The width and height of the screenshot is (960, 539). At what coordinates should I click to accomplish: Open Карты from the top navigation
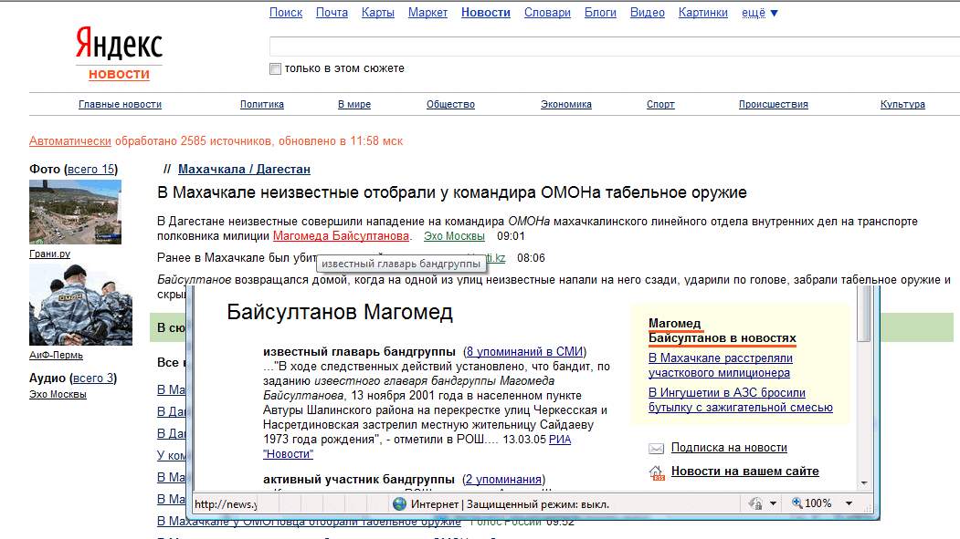378,13
